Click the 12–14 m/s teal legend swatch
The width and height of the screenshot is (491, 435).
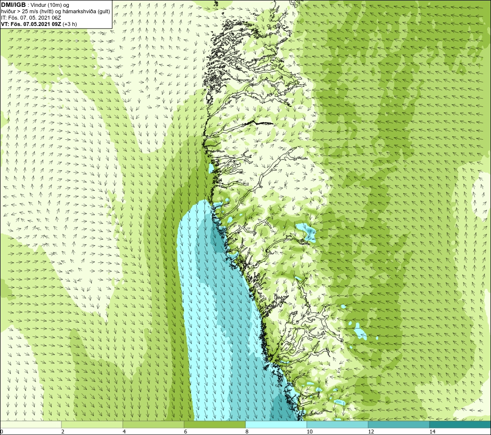pos(399,424)
